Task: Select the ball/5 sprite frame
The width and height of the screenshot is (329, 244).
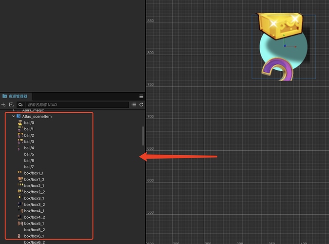Action: [x=29, y=154]
